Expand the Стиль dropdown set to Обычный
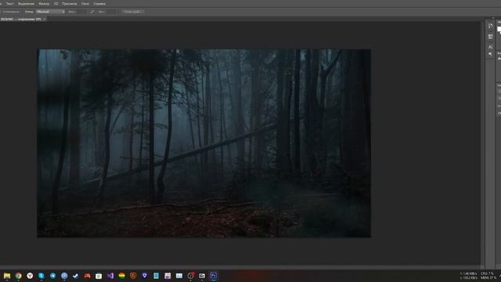 coord(50,12)
